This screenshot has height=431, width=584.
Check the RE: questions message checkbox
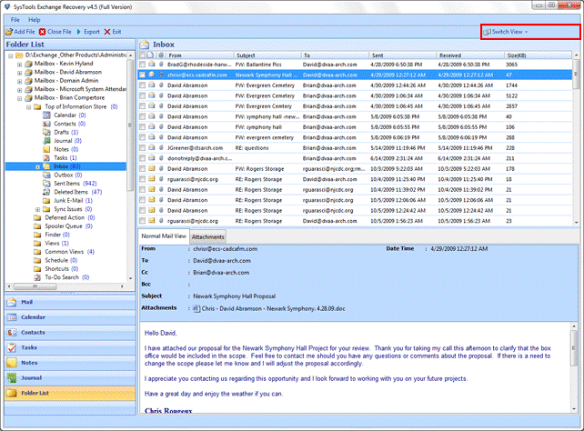pos(142,148)
